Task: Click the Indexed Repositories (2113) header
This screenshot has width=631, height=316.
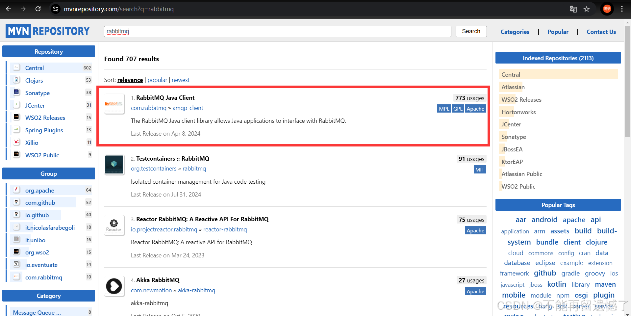Action: pos(558,58)
